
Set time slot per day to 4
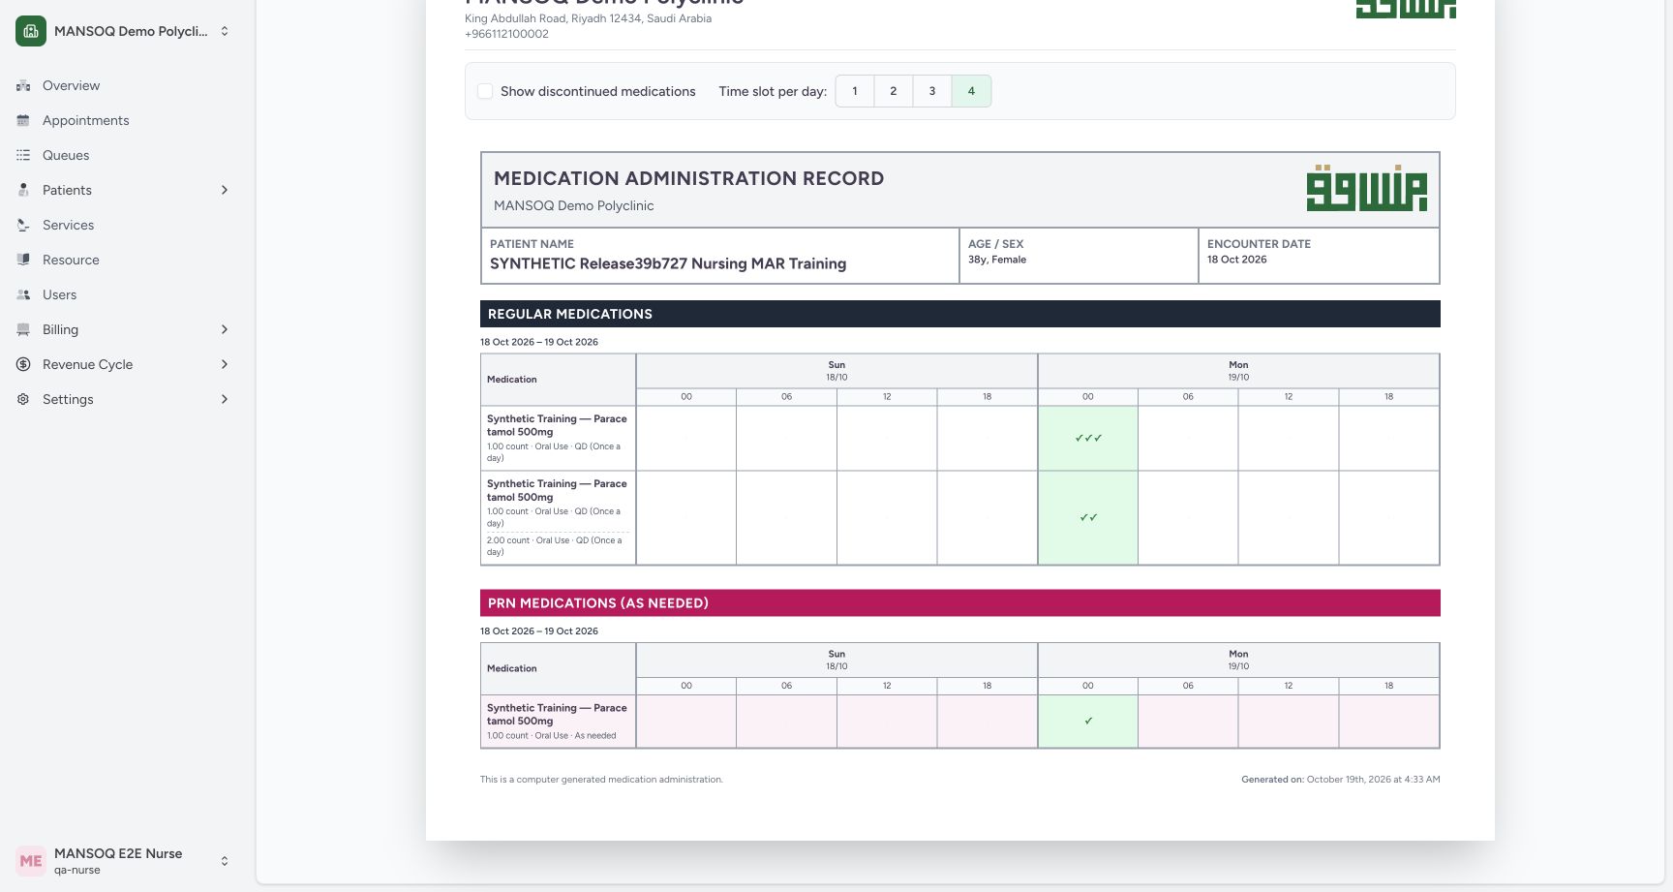[971, 91]
